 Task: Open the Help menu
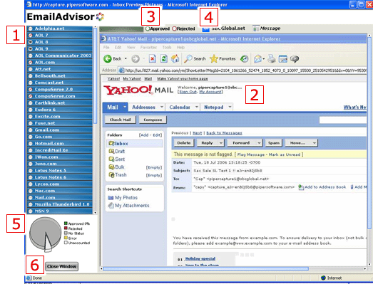point(180,47)
